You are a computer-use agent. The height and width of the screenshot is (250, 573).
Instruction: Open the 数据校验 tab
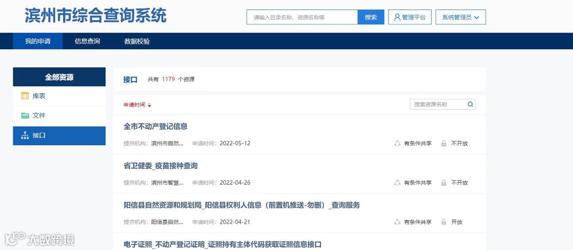[x=137, y=41]
